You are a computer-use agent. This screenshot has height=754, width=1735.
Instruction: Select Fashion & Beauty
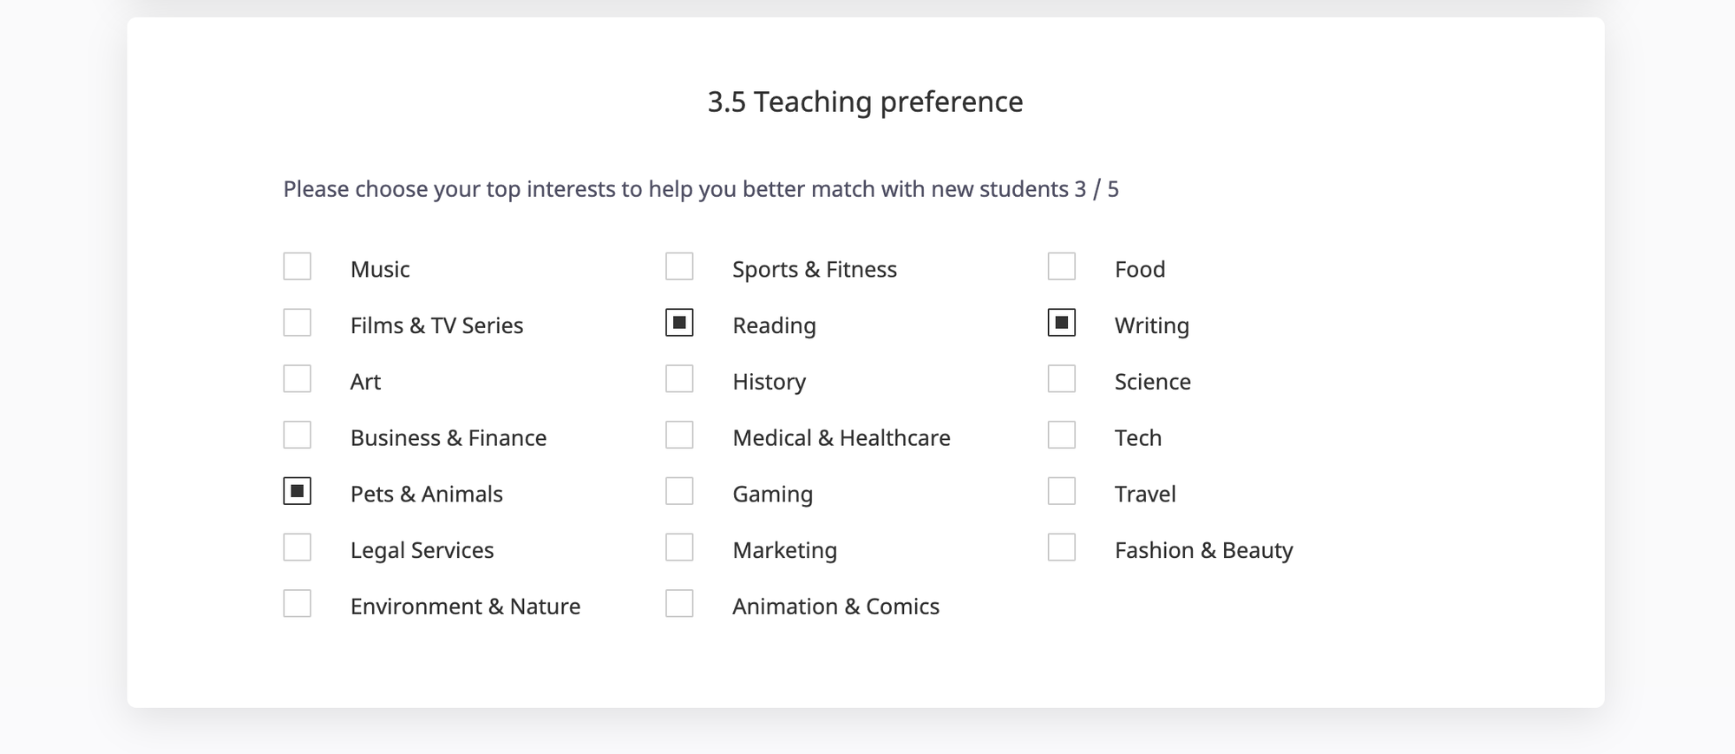[x=1061, y=547]
